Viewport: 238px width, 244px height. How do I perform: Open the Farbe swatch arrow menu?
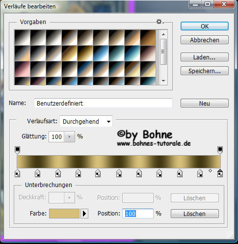coord(84,214)
